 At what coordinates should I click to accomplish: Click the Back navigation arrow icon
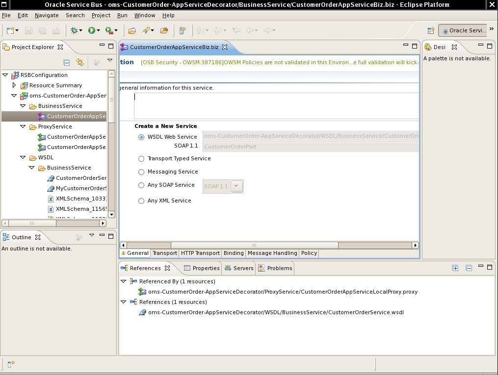point(250,30)
